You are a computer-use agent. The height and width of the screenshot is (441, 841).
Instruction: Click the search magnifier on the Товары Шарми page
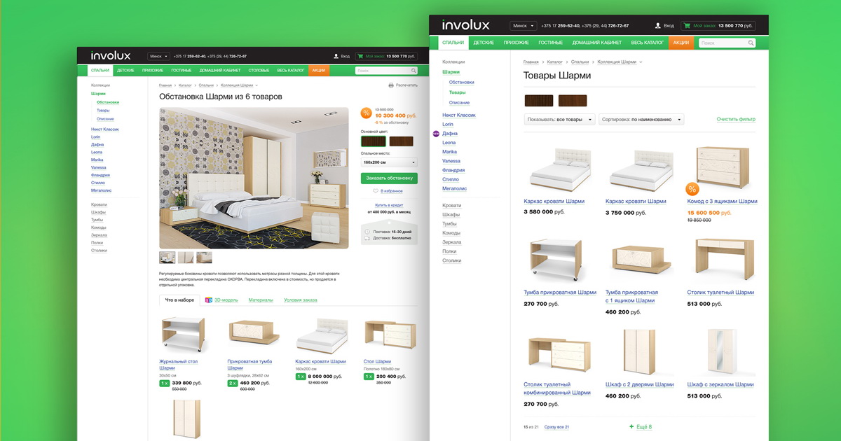pos(751,43)
